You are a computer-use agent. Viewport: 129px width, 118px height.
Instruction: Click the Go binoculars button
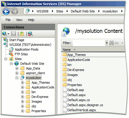coord(114,43)
